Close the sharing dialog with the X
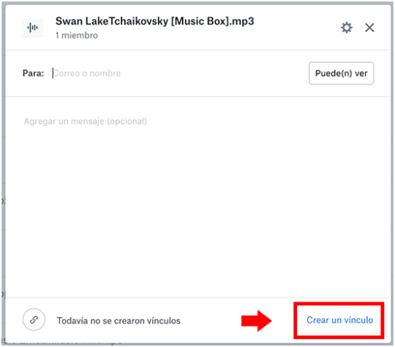Image resolution: width=395 pixels, height=347 pixels. (369, 28)
